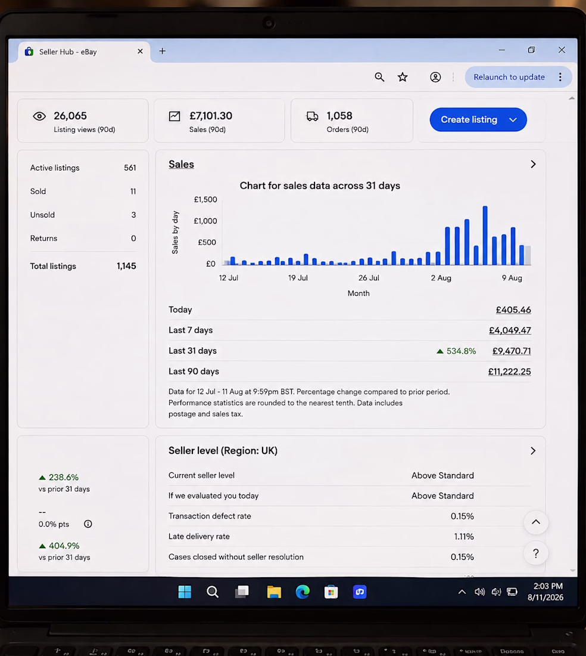Click the Active listings 561 row
Image resolution: width=586 pixels, height=656 pixels.
pos(83,168)
